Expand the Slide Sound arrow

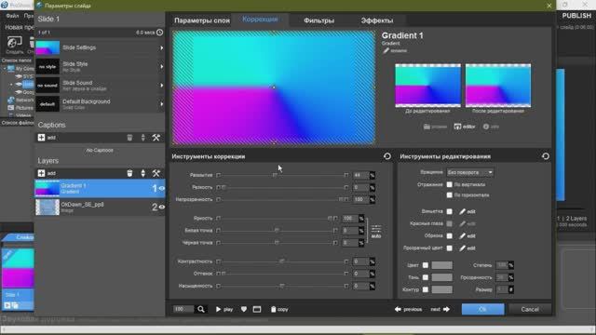(x=161, y=85)
